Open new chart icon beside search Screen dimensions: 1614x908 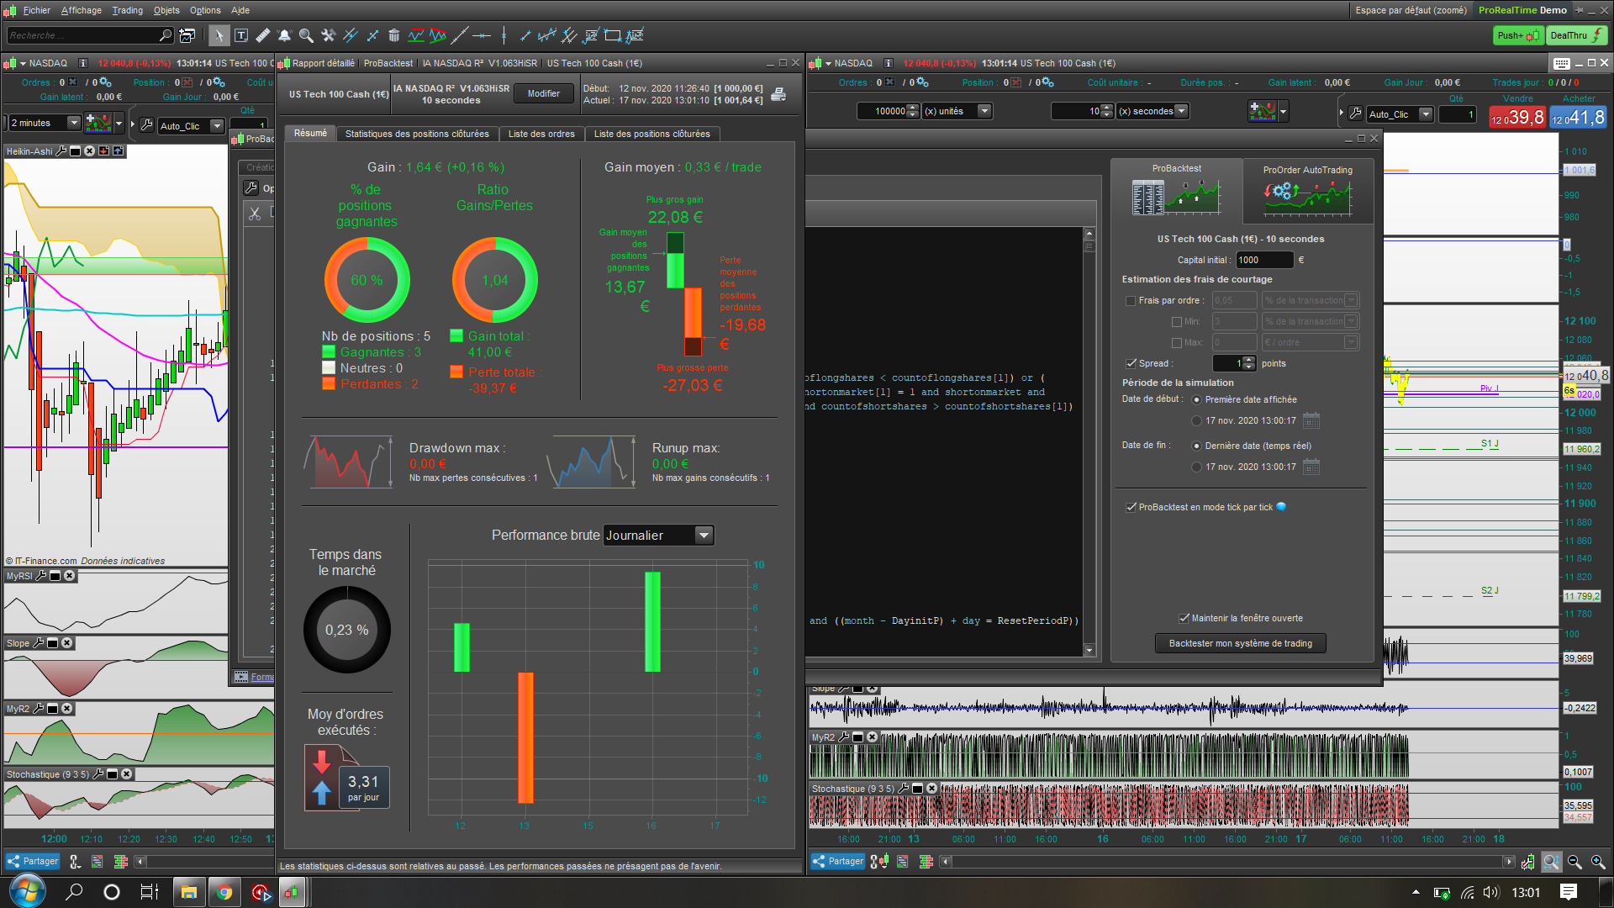(187, 35)
